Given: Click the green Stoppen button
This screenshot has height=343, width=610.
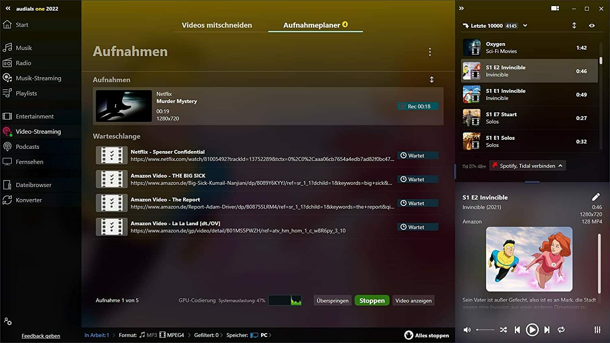Looking at the screenshot, I should (372, 301).
